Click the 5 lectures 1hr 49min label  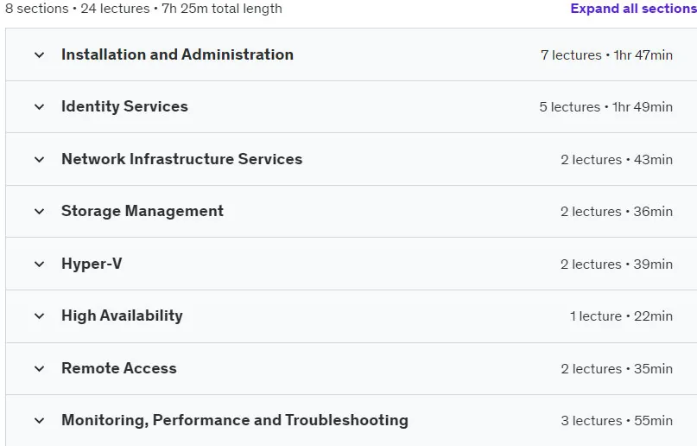point(605,106)
